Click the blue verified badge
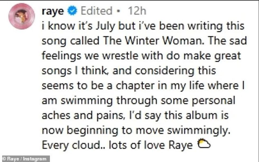 click(72, 11)
